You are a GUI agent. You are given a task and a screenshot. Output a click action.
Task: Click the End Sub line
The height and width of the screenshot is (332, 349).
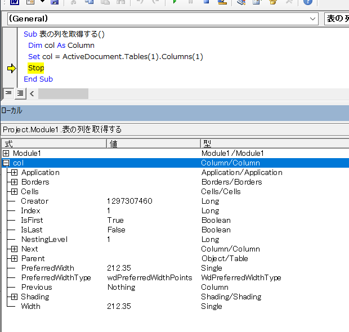click(38, 79)
